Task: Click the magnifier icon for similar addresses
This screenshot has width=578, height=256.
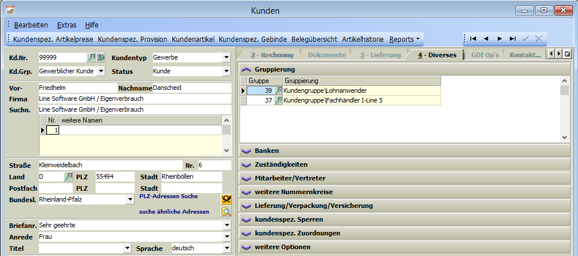Action: 226,211
